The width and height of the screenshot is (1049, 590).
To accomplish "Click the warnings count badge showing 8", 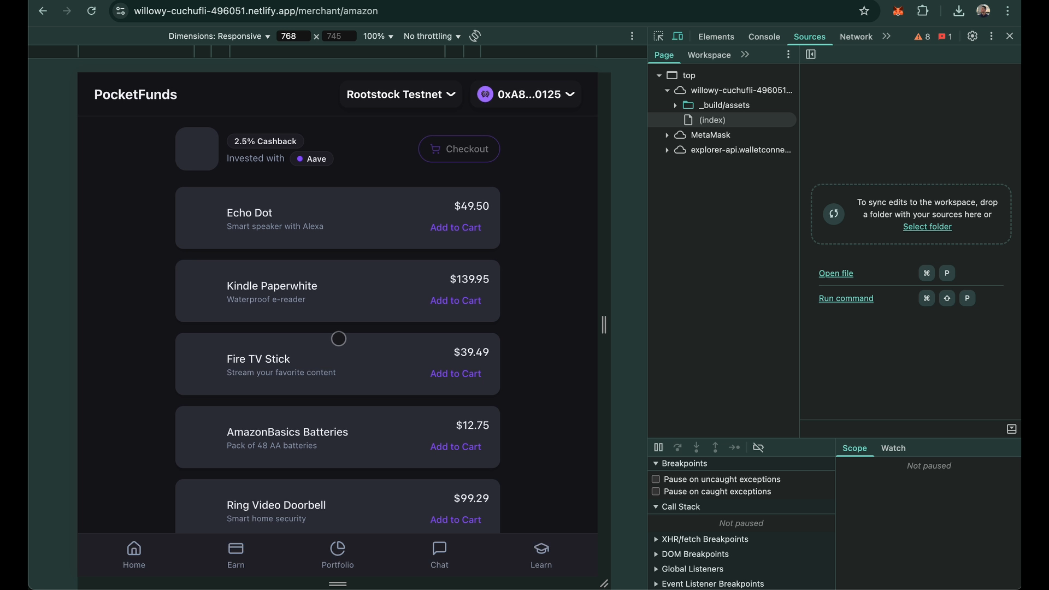I will click(x=922, y=37).
